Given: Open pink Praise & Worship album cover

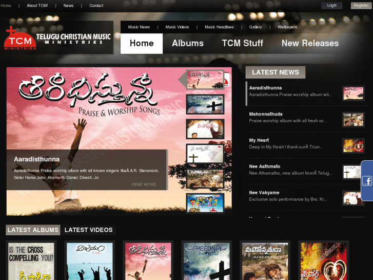Looking at the screenshot, I should pos(148,261).
